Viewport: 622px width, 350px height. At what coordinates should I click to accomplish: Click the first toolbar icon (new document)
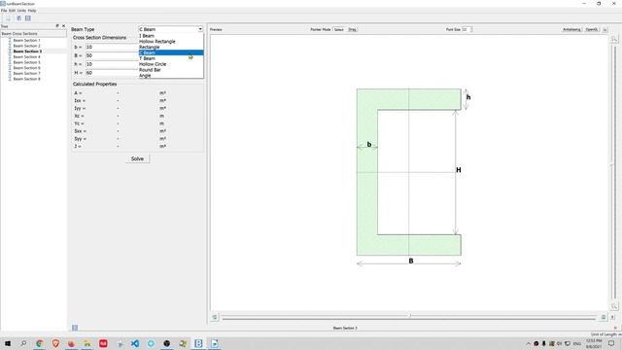[x=8, y=18]
